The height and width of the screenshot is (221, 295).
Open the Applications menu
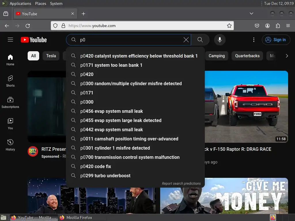click(x=20, y=3)
